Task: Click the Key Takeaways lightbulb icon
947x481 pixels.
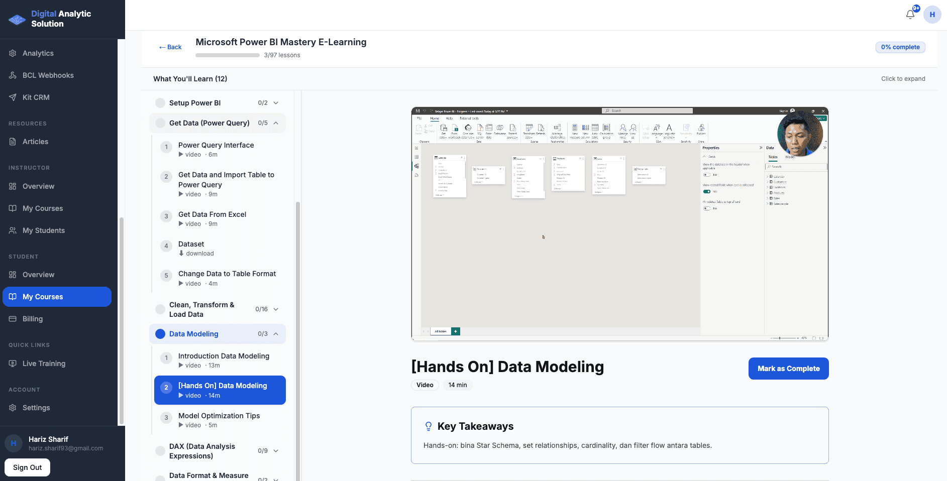Action: 429,426
